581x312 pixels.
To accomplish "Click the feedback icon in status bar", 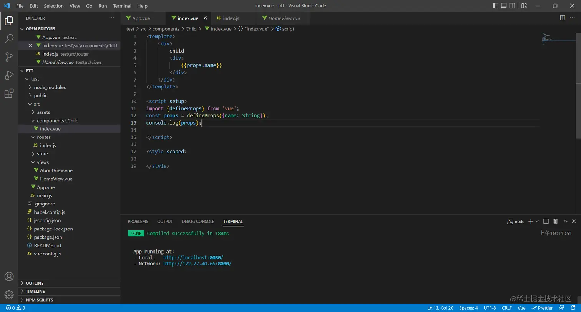I will pos(561,308).
